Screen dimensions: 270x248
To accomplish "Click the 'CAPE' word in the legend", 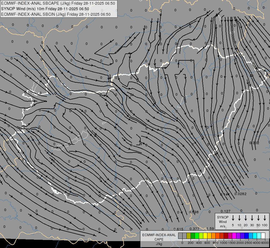I will pos(159,239).
